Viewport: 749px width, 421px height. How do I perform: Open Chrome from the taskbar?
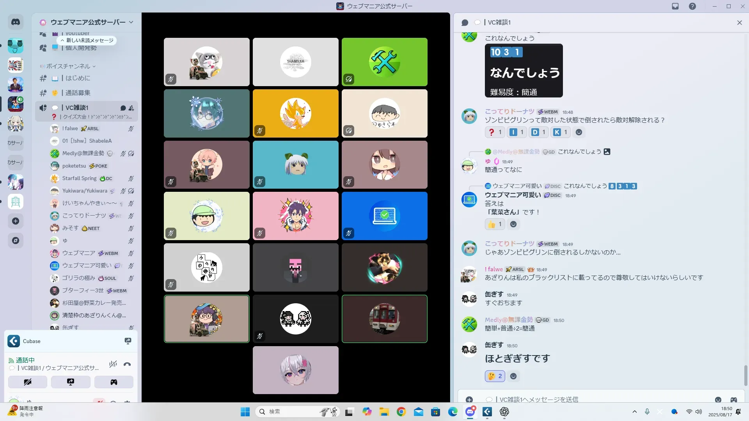click(401, 412)
